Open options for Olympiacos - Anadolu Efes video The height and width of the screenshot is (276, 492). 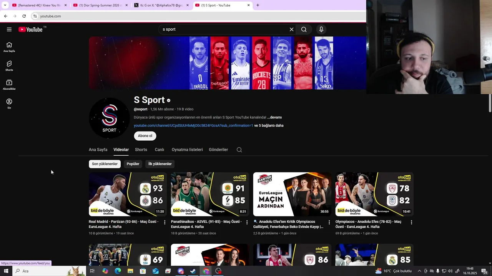(411, 222)
